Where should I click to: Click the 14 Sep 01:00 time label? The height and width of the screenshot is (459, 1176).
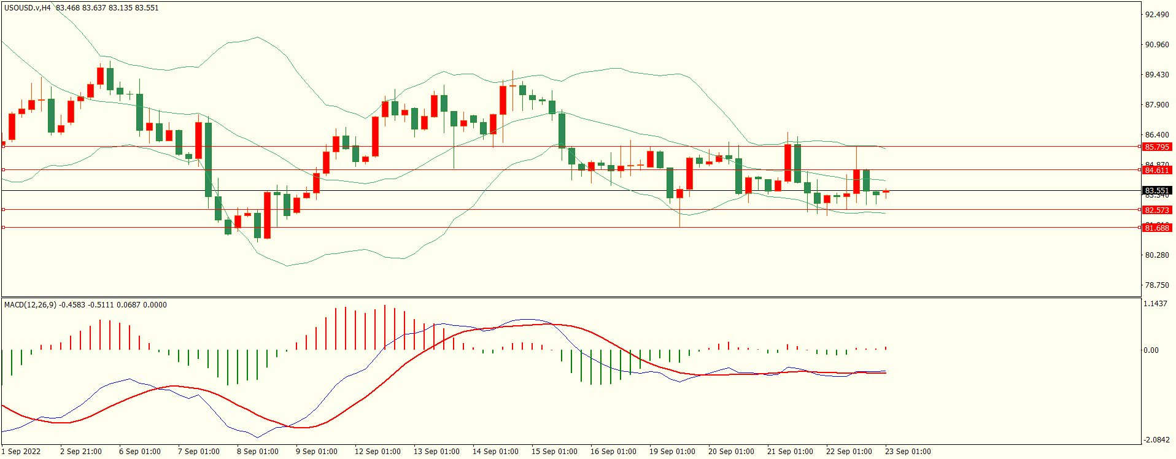[x=495, y=452]
